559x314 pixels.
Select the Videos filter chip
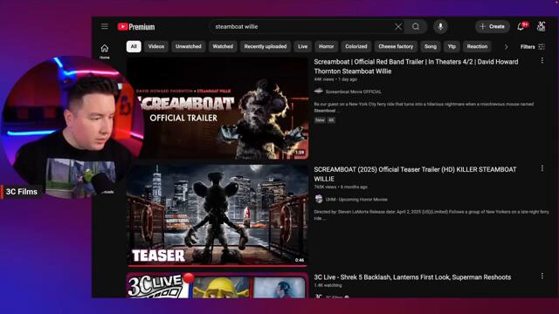[x=156, y=46]
